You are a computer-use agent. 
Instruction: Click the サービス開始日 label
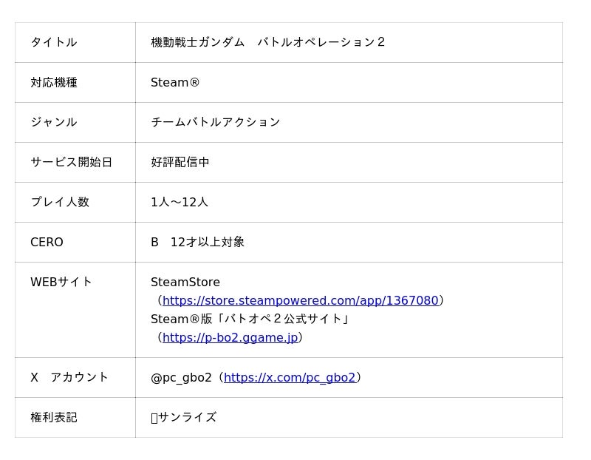point(71,162)
